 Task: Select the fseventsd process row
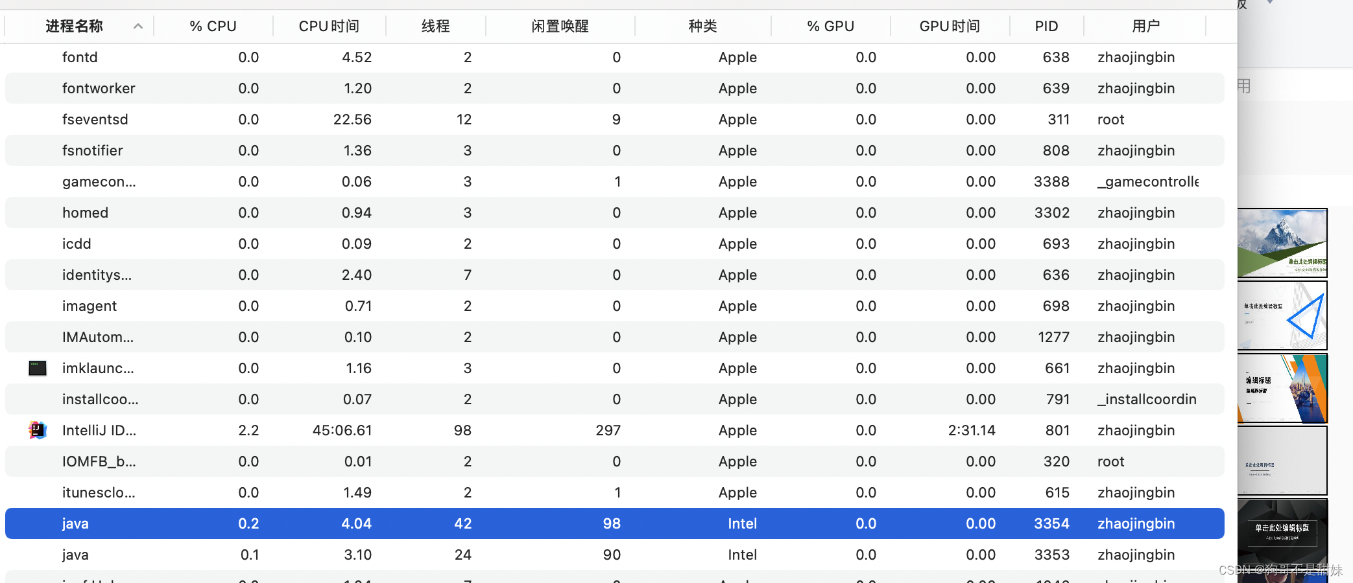point(615,119)
